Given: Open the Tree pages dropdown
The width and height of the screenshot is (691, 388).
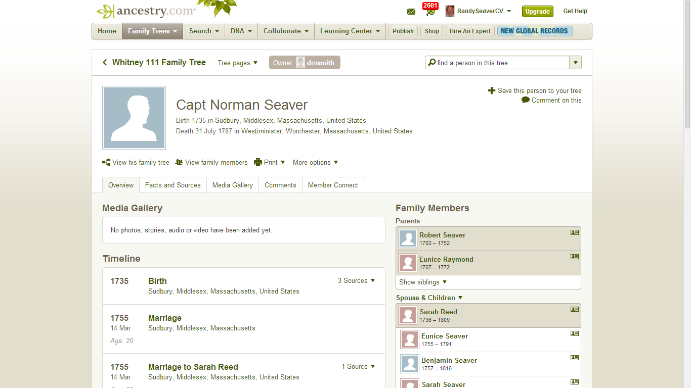Looking at the screenshot, I should point(238,63).
